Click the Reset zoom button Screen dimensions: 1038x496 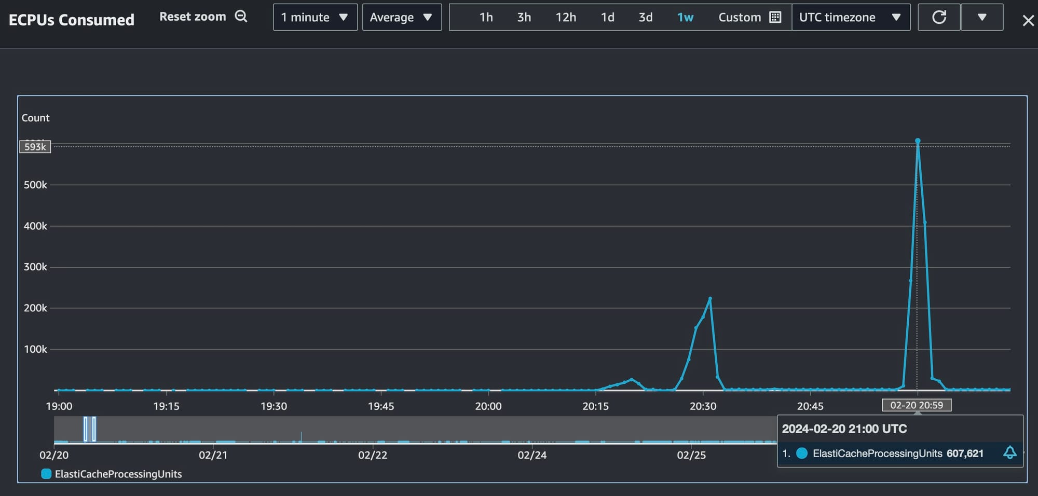(x=203, y=17)
